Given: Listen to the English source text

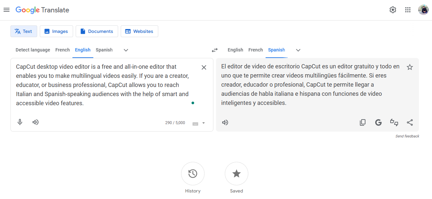Looking at the screenshot, I should point(35,122).
